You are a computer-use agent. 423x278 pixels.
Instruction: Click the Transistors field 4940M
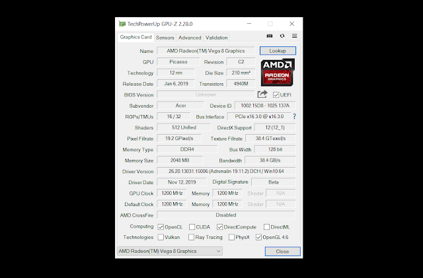point(241,84)
